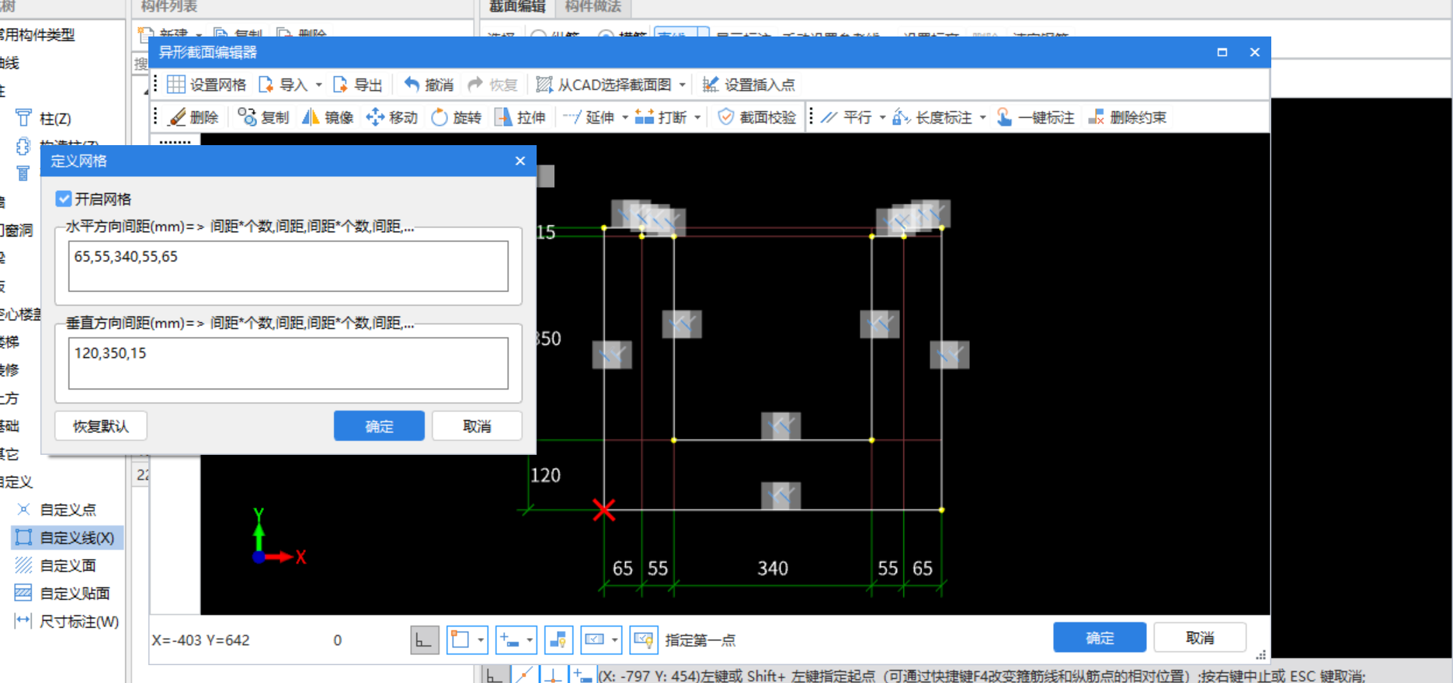Activate the 移动 move tool

pyautogui.click(x=392, y=117)
